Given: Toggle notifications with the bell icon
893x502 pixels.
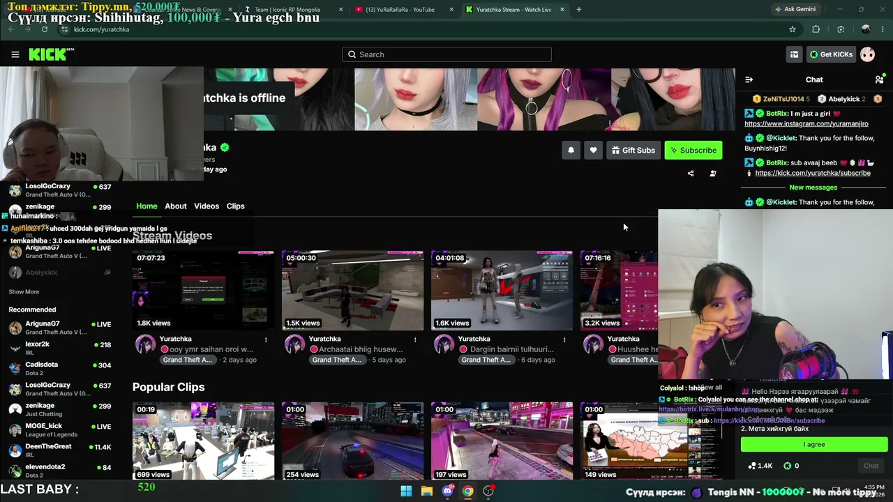Looking at the screenshot, I should pos(571,150).
